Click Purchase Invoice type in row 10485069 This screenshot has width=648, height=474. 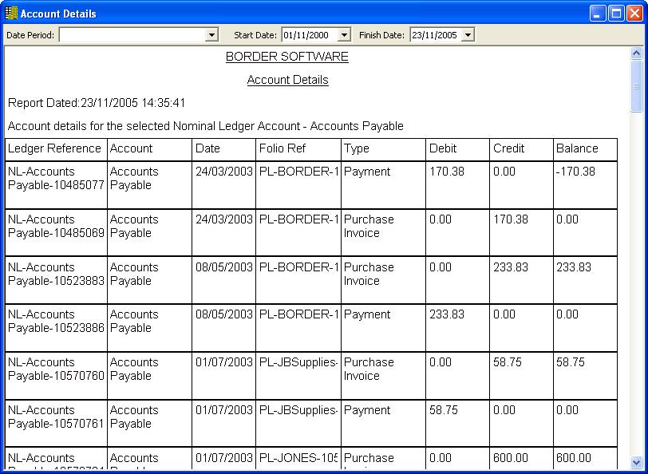[369, 226]
